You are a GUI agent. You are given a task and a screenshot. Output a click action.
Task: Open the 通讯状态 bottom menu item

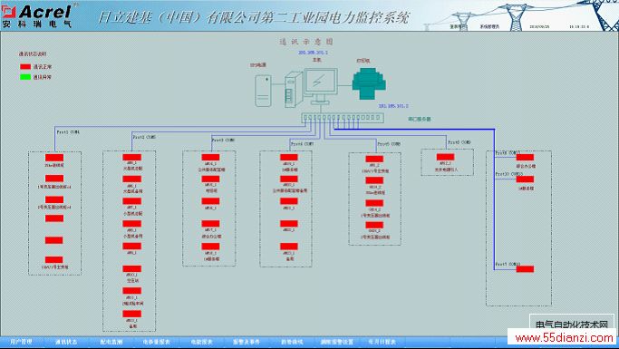(x=66, y=342)
